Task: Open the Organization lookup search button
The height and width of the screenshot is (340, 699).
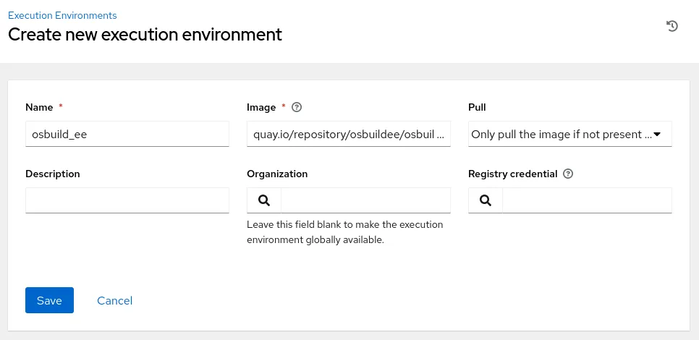Action: tap(264, 200)
